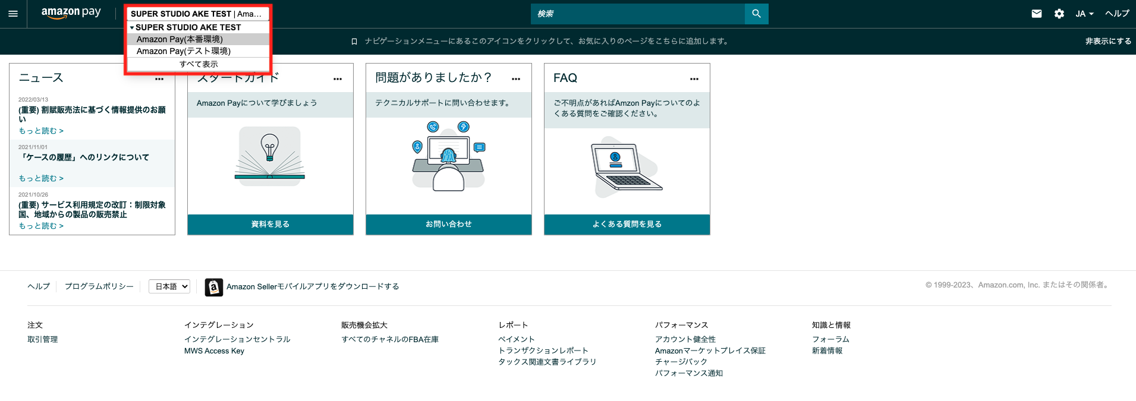Screen dimensions: 1136x401
Task: Open タックス関連文書ライブラリ link
Action: 547,362
